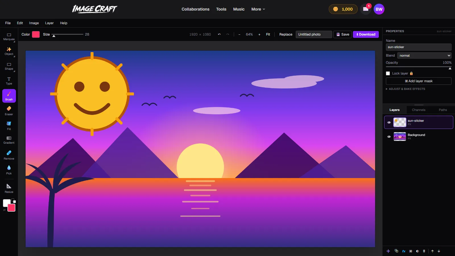Click the Save button

pyautogui.click(x=343, y=34)
